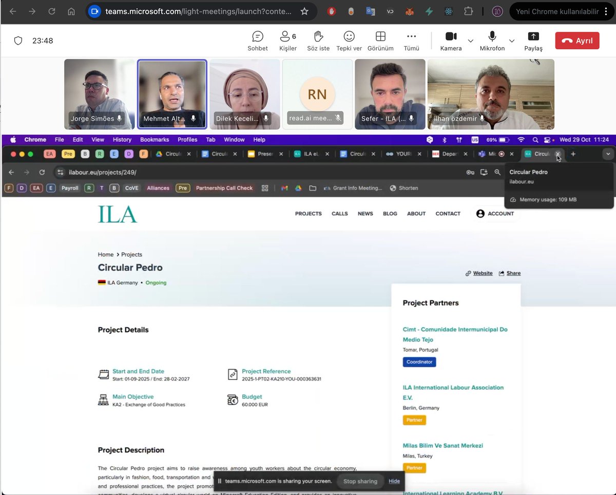This screenshot has width=616, height=495.
Task: Expand the tab search dropdown arrow
Action: pyautogui.click(x=608, y=154)
